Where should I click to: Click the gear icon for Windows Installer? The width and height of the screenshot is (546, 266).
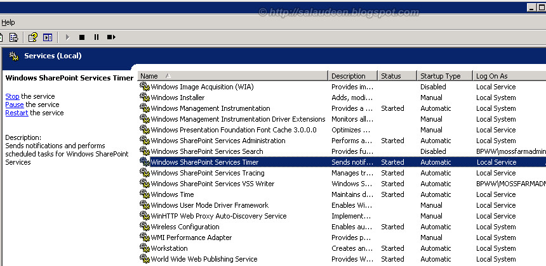coord(145,98)
